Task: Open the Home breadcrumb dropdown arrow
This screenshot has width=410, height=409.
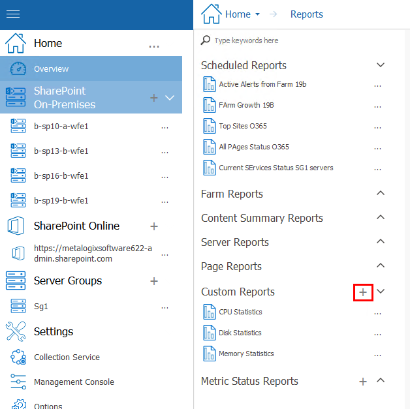Action: pyautogui.click(x=258, y=14)
